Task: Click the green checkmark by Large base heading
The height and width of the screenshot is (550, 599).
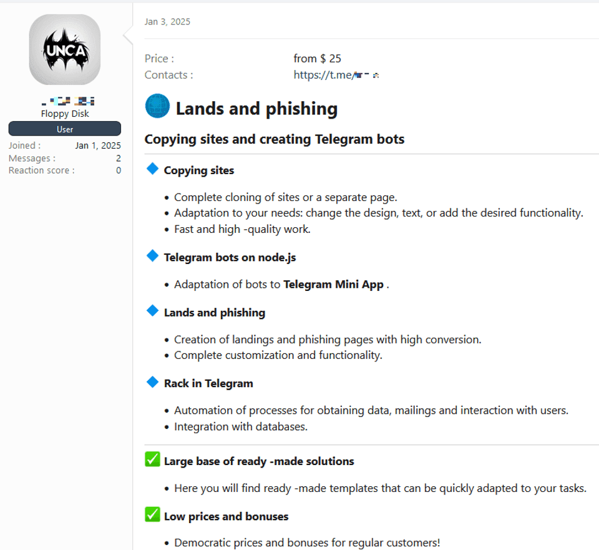Action: 152,459
